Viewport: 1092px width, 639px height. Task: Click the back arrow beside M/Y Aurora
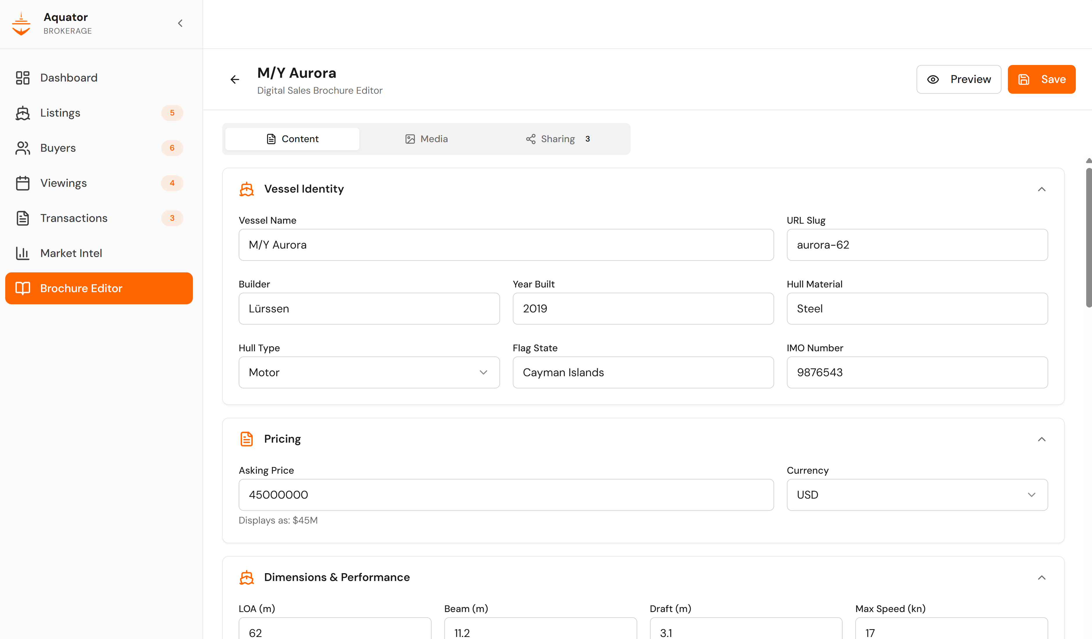click(235, 79)
